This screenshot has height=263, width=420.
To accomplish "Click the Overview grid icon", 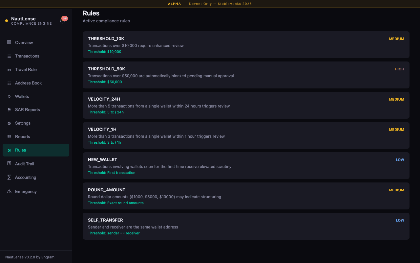I will coord(9,42).
